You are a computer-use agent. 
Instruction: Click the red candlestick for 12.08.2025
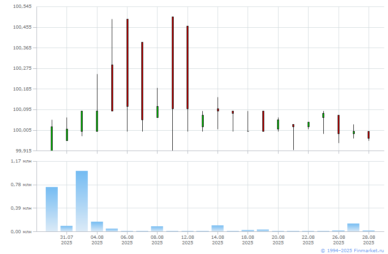188,67
